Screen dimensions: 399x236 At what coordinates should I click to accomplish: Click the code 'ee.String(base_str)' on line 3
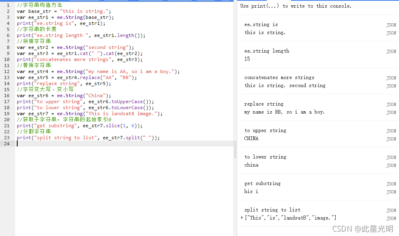(x=84, y=17)
